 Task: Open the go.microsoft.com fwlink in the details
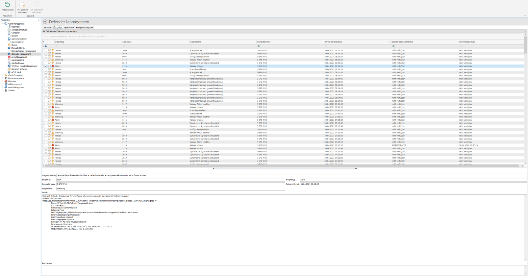pyautogui.click(x=99, y=201)
